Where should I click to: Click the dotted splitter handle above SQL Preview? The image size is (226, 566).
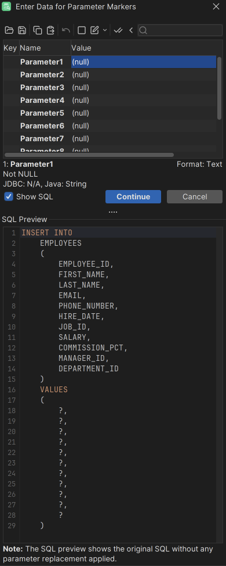113,212
